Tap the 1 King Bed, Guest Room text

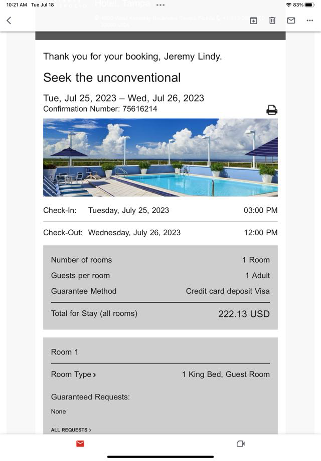click(226, 374)
